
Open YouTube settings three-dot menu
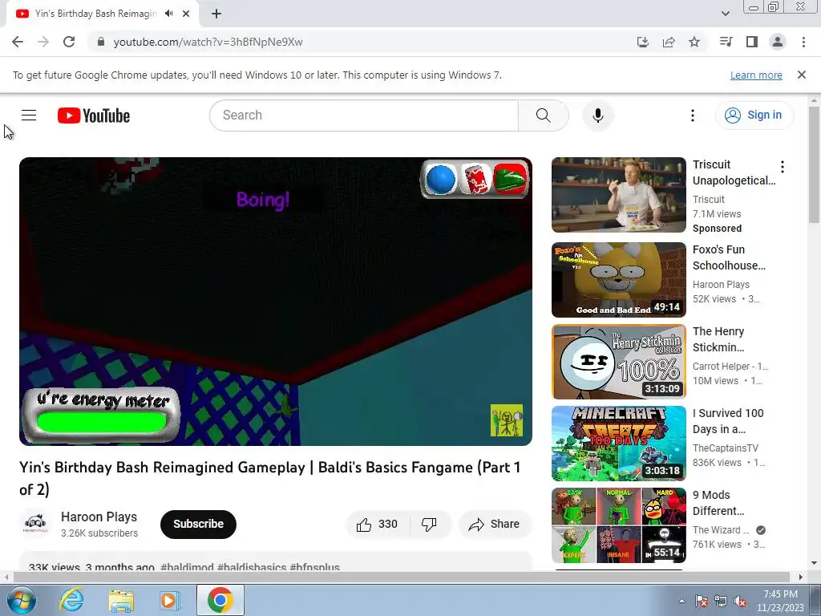692,115
